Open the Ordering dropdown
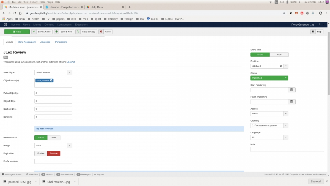The width and height of the screenshot is (330, 186). 269,125
